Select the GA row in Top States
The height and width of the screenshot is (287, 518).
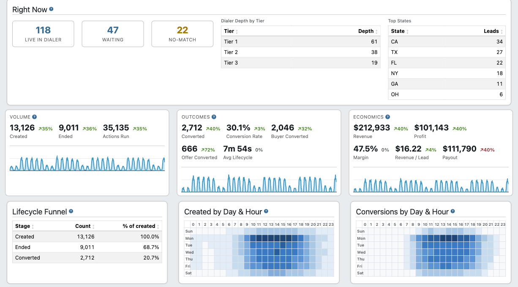(447, 84)
